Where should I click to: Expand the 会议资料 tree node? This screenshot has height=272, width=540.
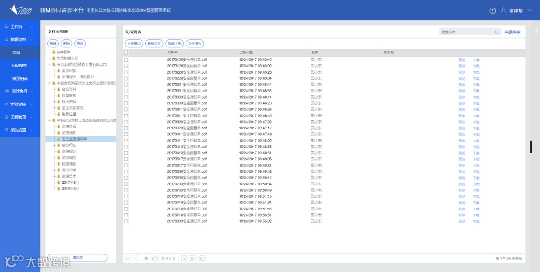(54, 89)
